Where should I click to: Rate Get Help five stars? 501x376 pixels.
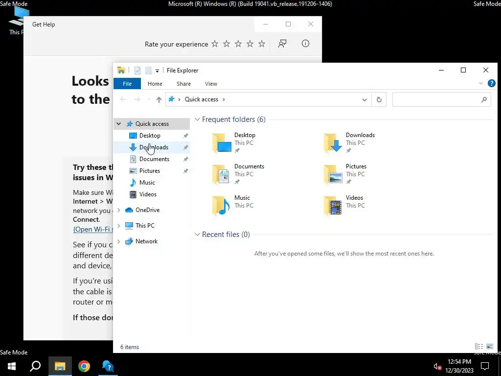(x=262, y=44)
